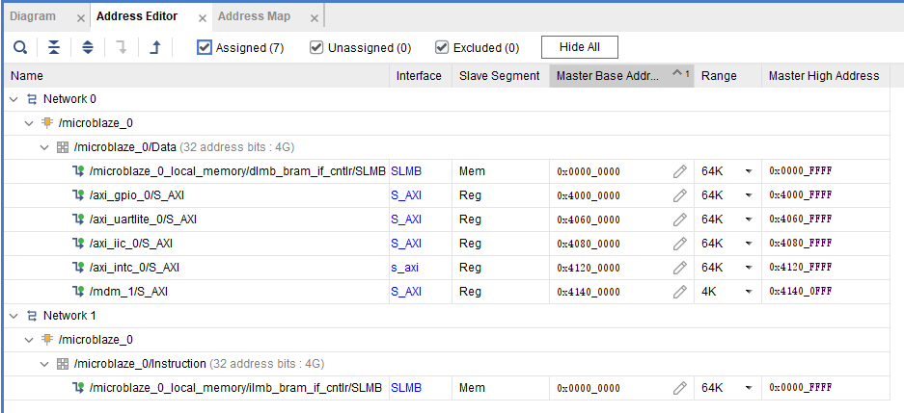The width and height of the screenshot is (904, 413).
Task: Sort by the Name column header
Action: click(197, 75)
